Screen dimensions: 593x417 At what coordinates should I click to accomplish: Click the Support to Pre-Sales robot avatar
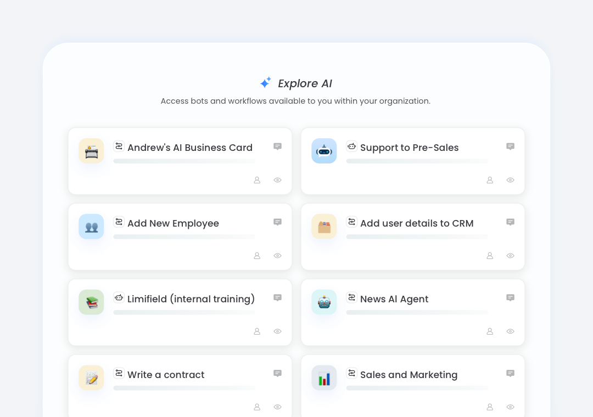tap(324, 151)
